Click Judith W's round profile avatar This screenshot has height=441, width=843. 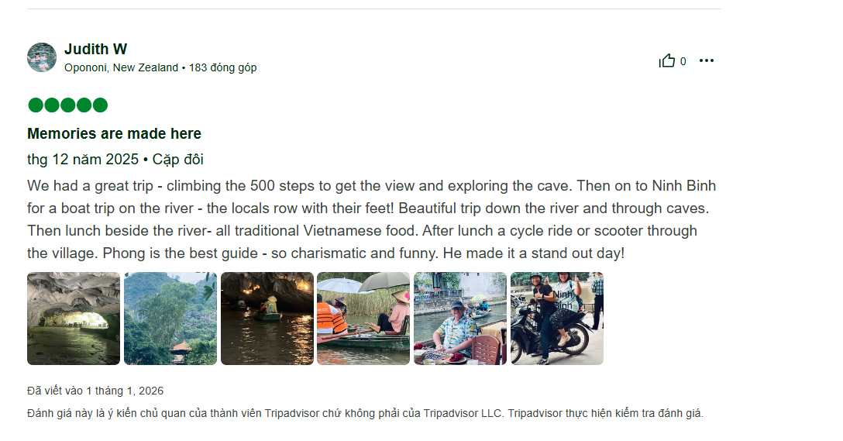[42, 57]
